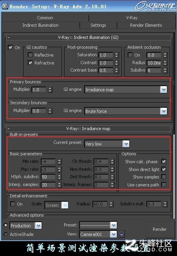Image resolution: width=177 pixels, height=256 pixels.
Task: Click the Interp. samples input field
Action: [48, 185]
